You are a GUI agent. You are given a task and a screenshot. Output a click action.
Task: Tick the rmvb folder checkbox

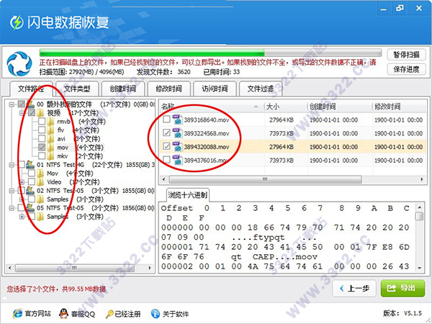40,122
